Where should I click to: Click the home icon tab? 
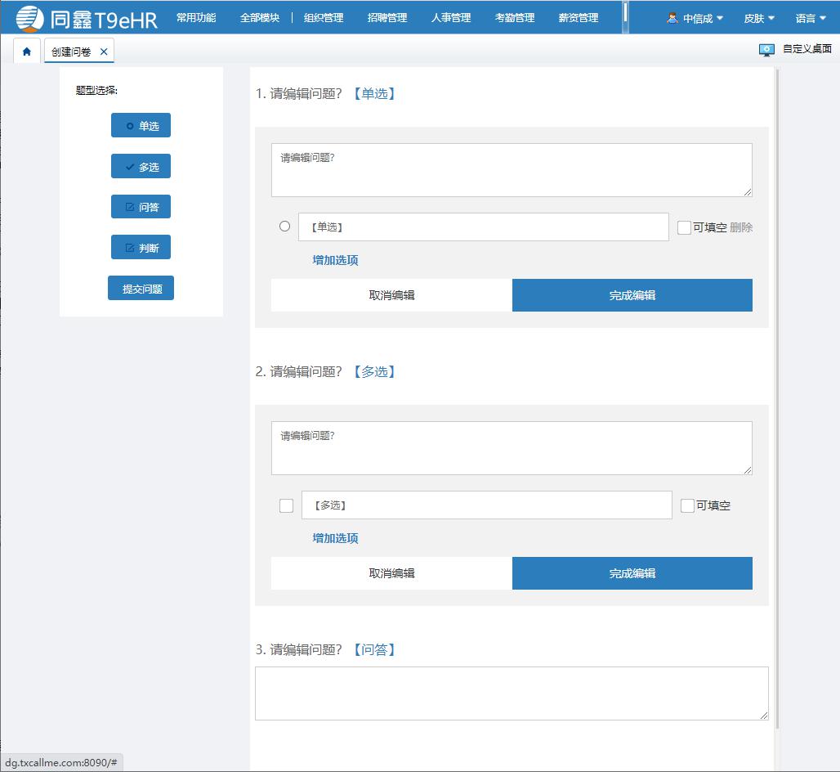point(27,52)
